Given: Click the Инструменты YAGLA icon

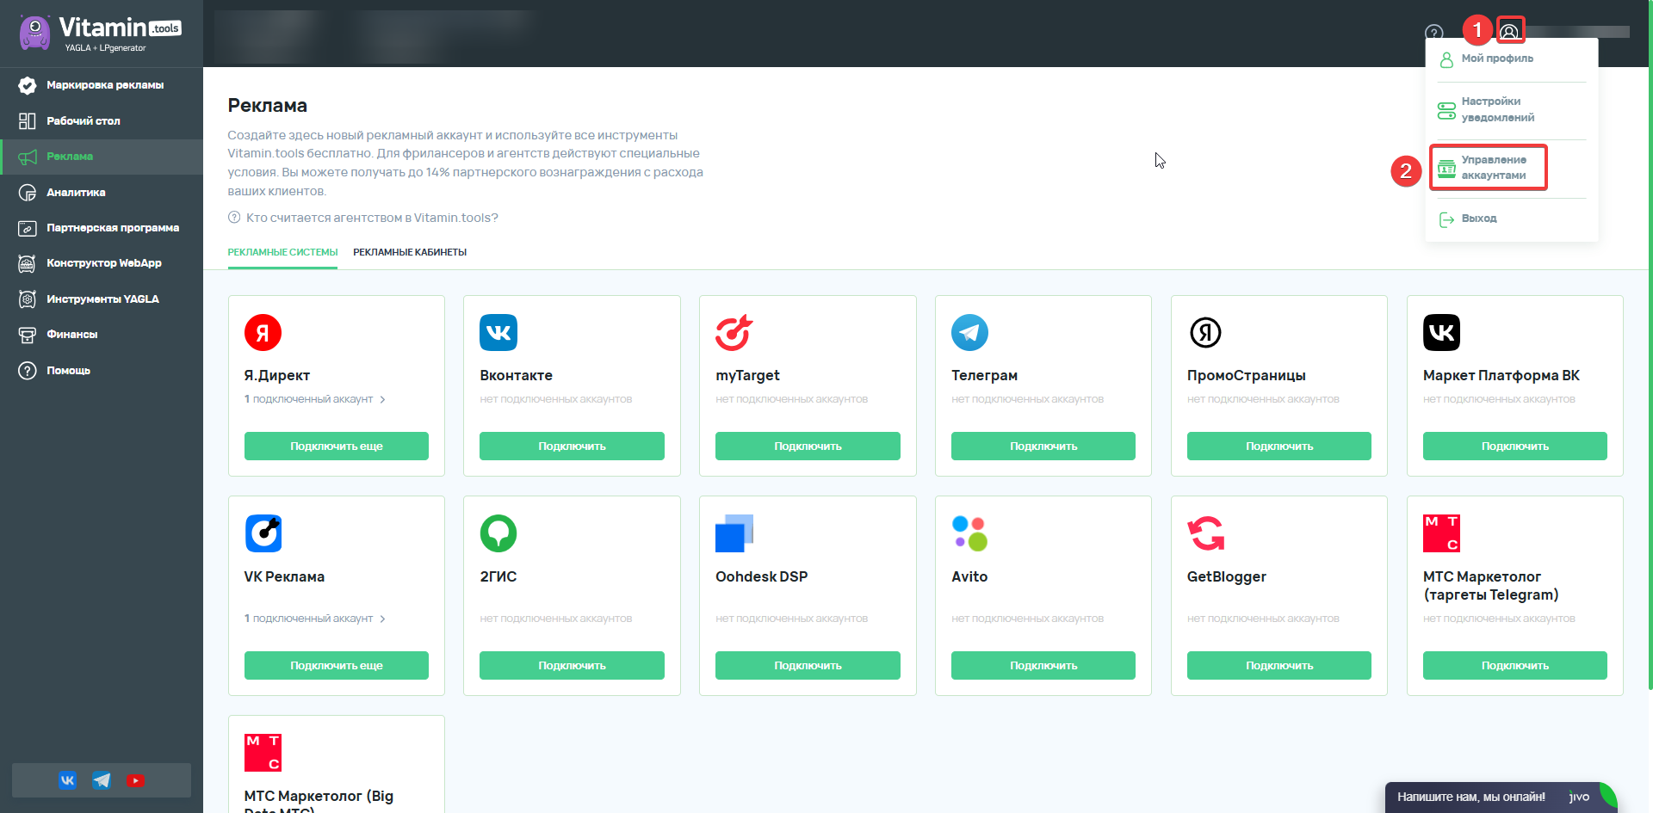Looking at the screenshot, I should 28,299.
